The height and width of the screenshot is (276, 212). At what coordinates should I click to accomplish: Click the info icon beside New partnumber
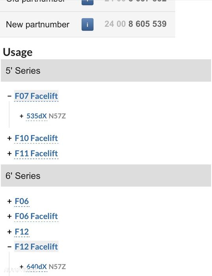point(87,24)
